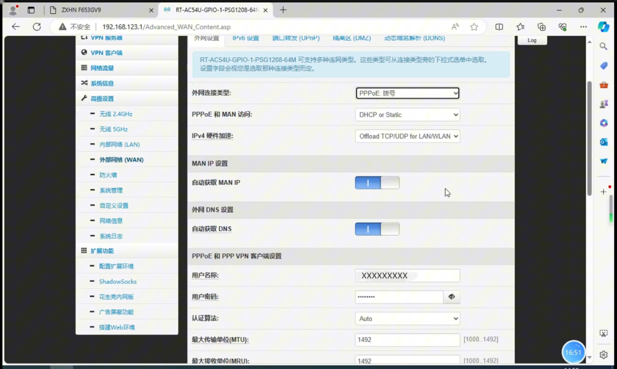Open 外网连接类型 dropdown

pos(407,93)
